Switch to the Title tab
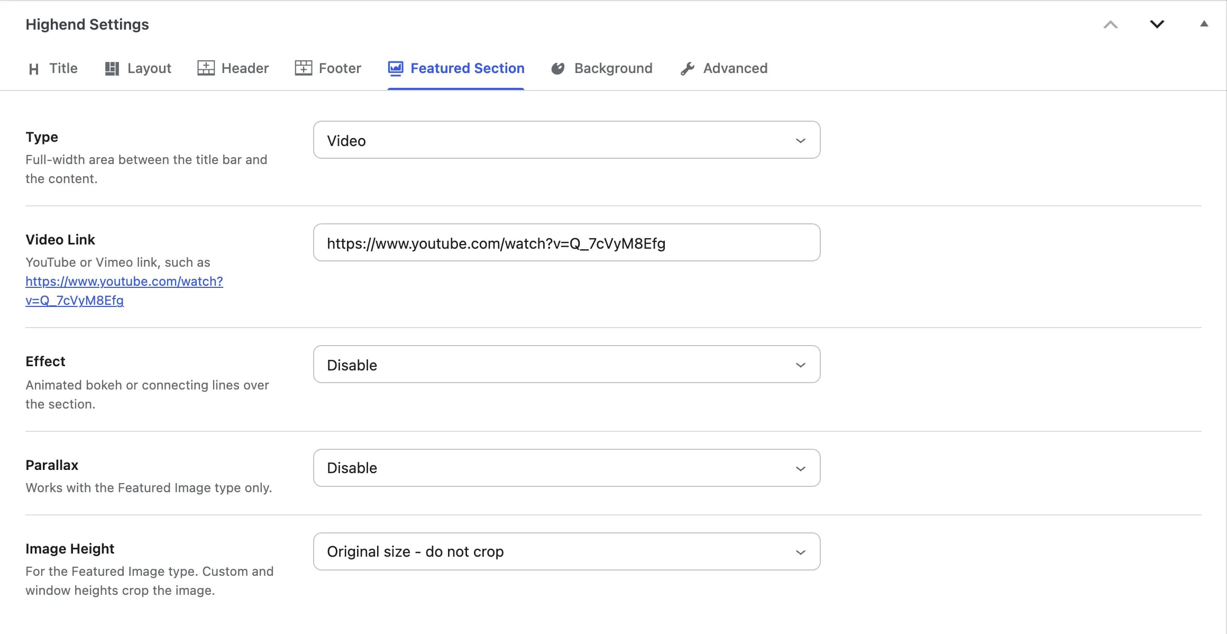 point(53,68)
